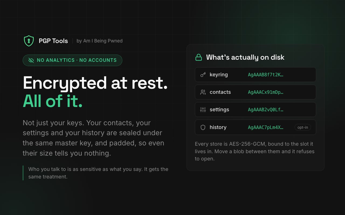
Task: Click the 'by Am I Being Pwned' link
Action: pos(99,41)
